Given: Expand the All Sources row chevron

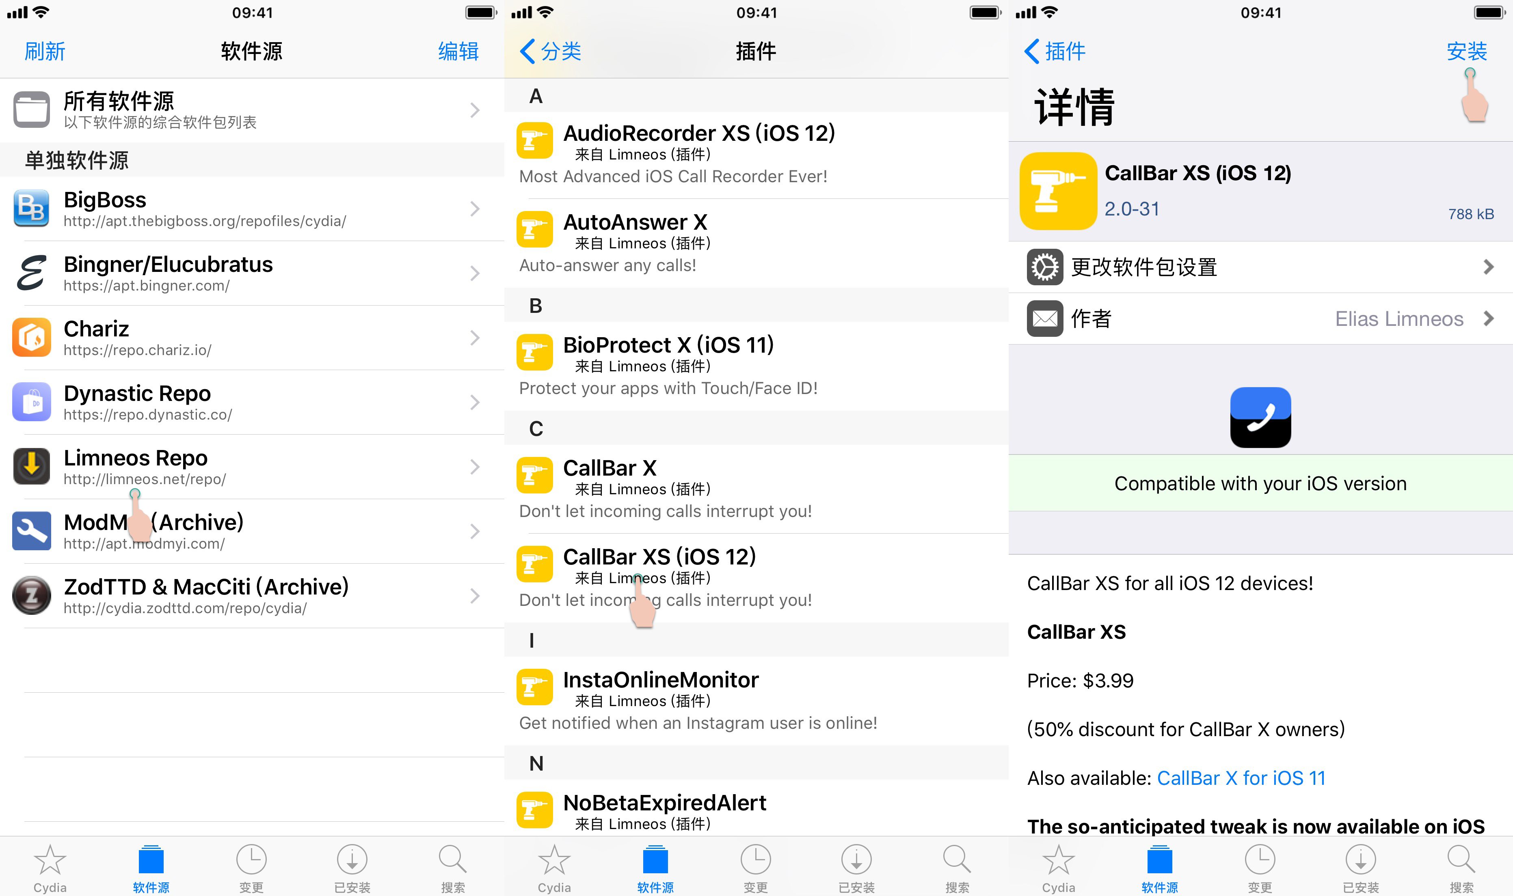Looking at the screenshot, I should (x=475, y=110).
